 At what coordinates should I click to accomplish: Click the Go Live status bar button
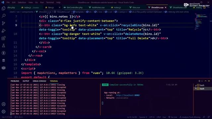pyautogui.click(x=173, y=117)
